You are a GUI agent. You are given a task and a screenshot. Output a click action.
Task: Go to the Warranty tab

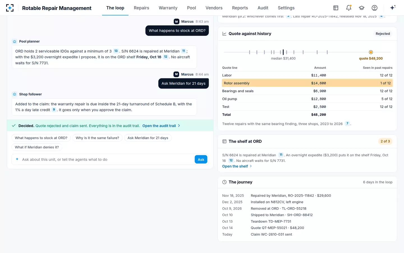coord(168,8)
